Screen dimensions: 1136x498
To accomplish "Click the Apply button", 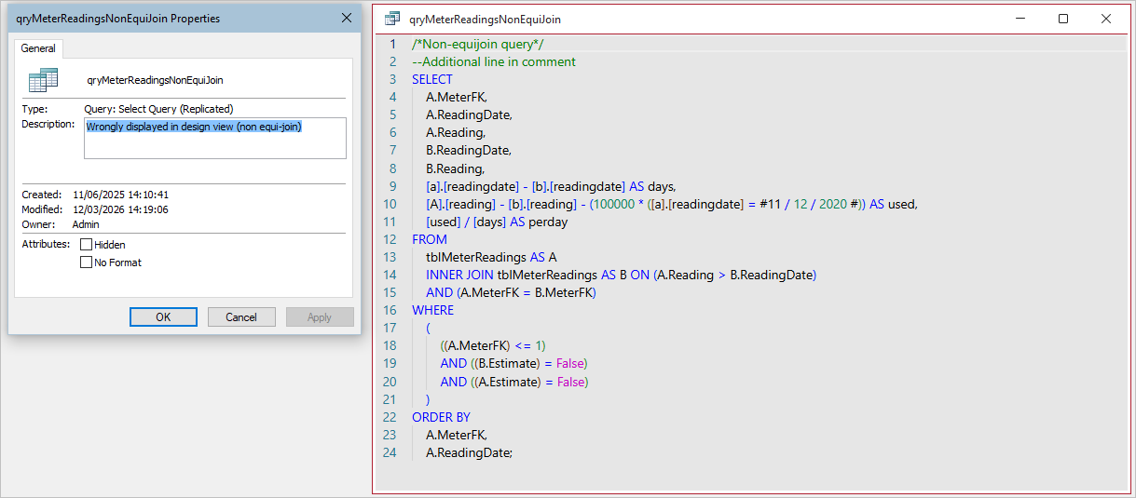I will click(320, 317).
